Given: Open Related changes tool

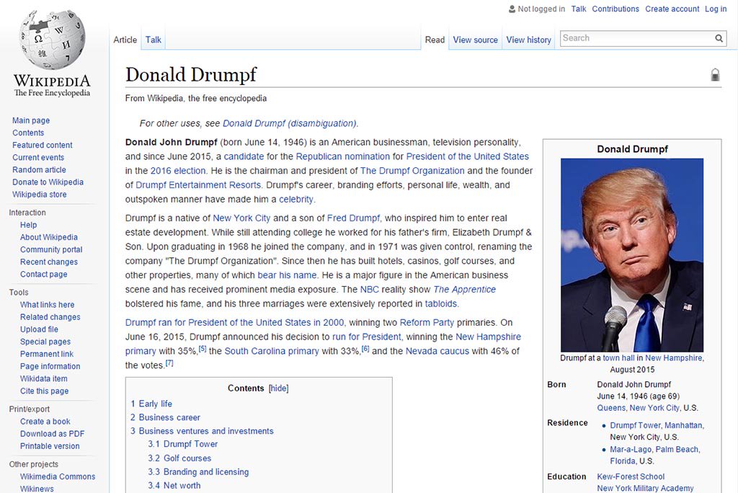Looking at the screenshot, I should tap(50, 317).
